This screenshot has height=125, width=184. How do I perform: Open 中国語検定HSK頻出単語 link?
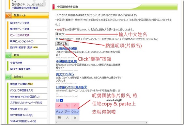pyautogui.click(x=25, y=8)
